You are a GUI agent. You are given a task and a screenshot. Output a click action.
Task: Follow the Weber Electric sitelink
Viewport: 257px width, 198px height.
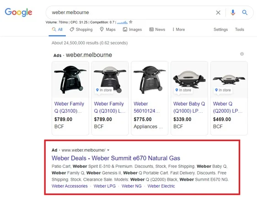click(x=161, y=186)
